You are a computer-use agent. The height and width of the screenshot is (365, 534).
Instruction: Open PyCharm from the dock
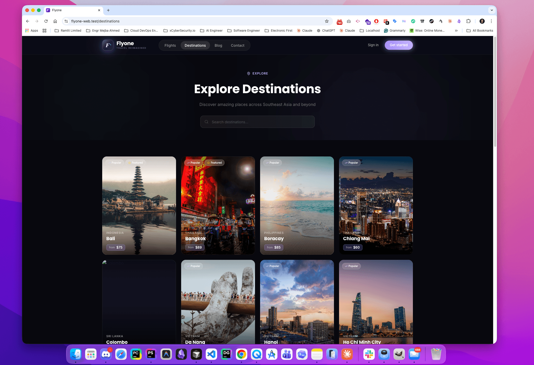[136, 354]
